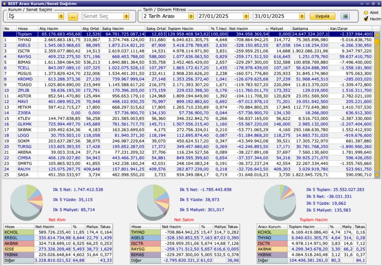Screen dimensions: 382x266
Task: Open the Kurum dropdown showing İŞ
Action: point(61,16)
